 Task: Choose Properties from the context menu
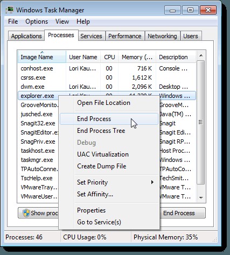coord(109,210)
